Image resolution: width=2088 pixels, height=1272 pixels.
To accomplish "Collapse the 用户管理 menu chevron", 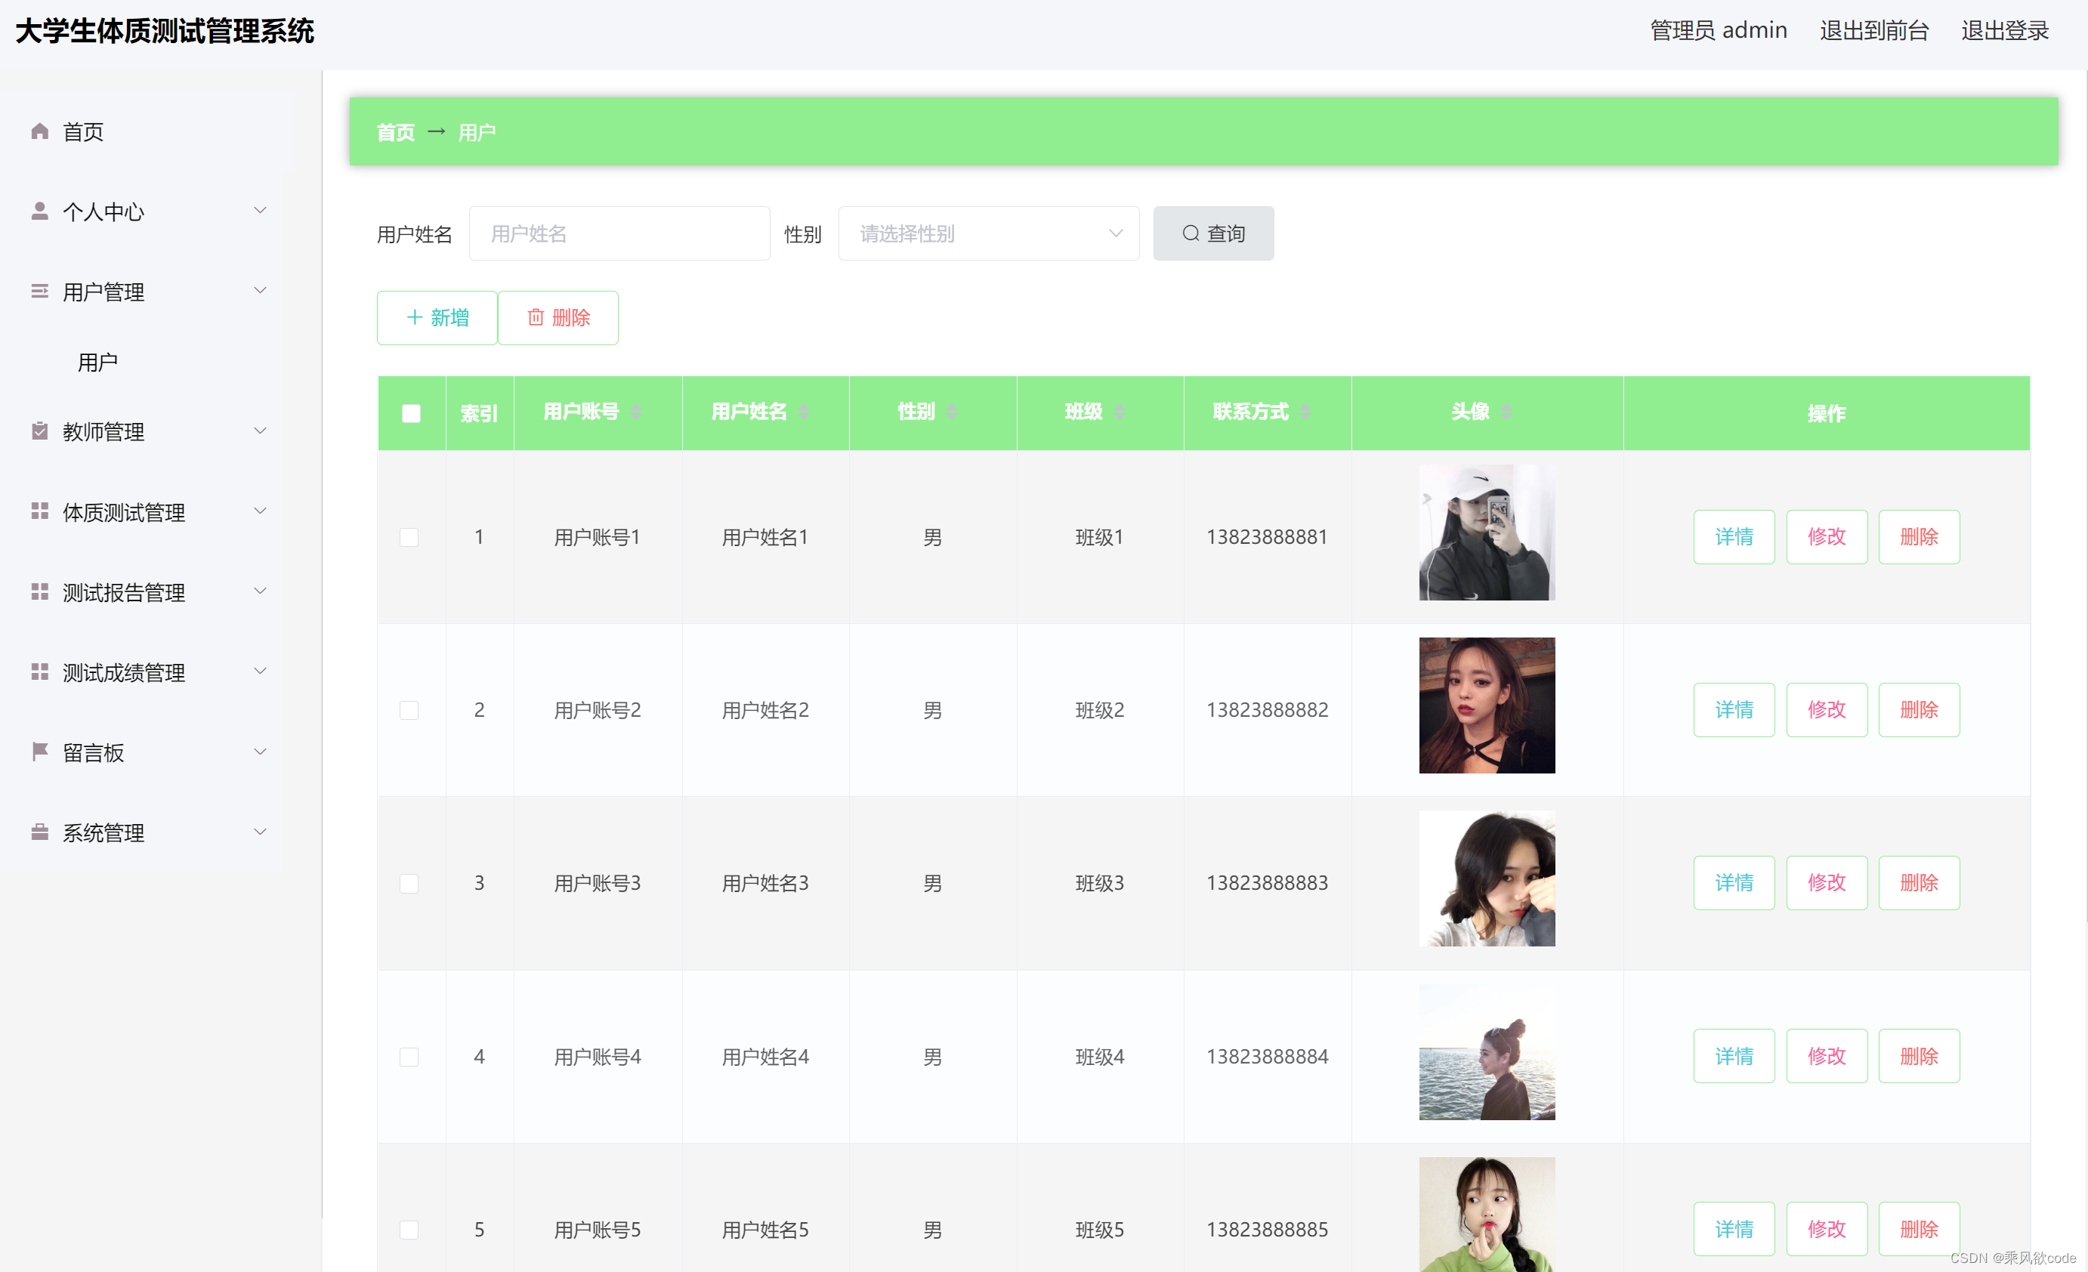I will 260,291.
